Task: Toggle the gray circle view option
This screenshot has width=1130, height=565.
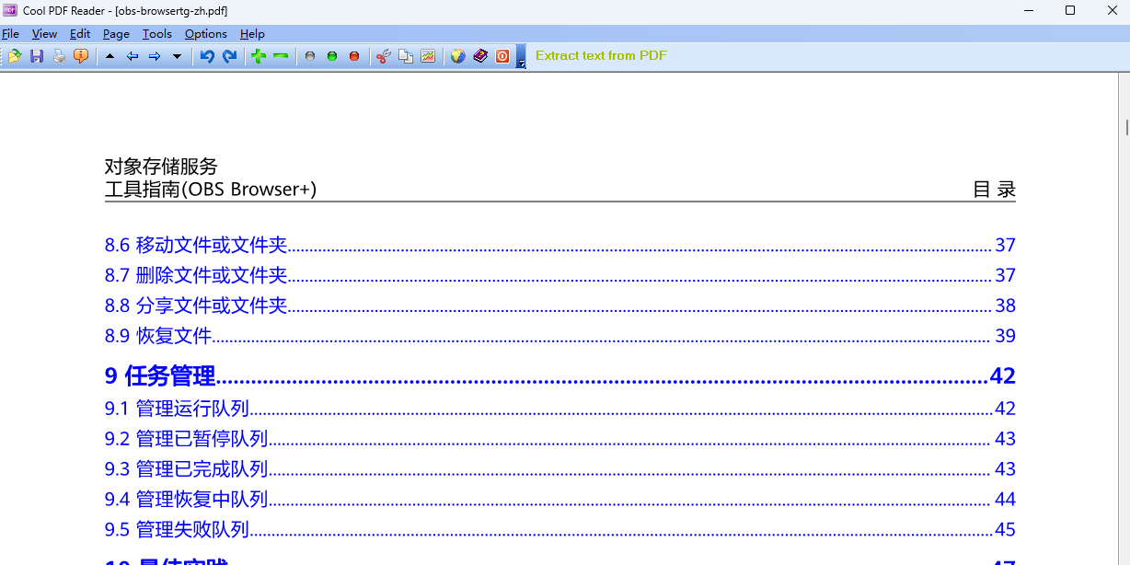Action: click(309, 55)
